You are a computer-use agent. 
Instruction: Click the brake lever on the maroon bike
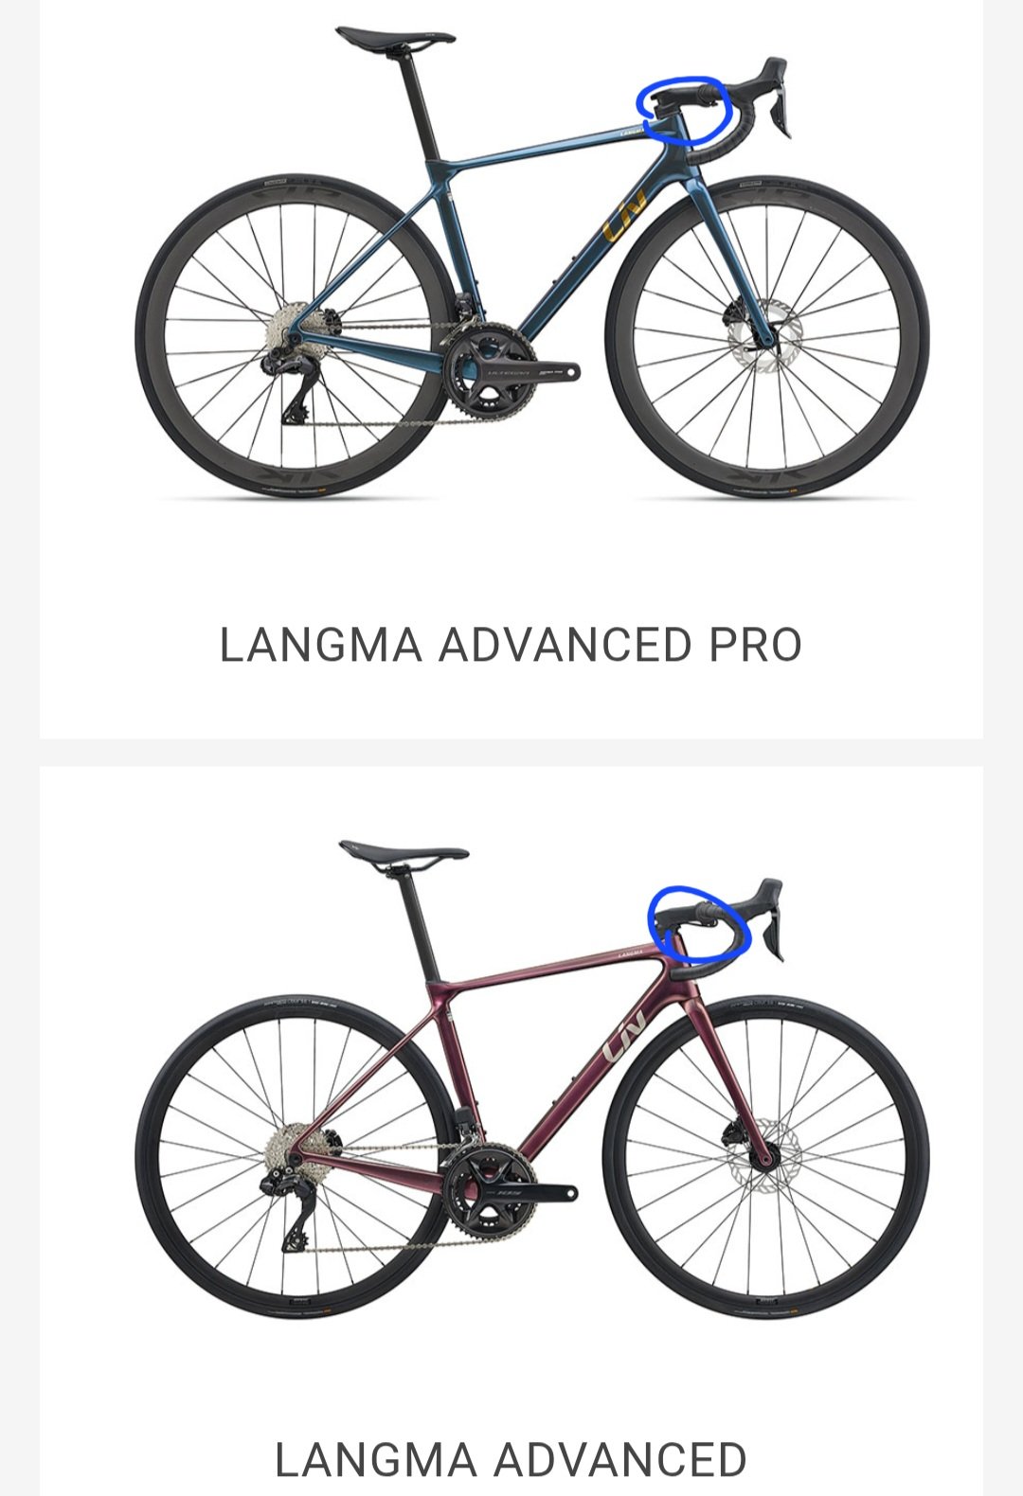pyautogui.click(x=772, y=920)
